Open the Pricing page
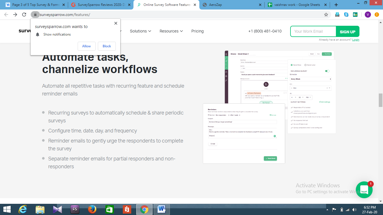 pyautogui.click(x=197, y=31)
